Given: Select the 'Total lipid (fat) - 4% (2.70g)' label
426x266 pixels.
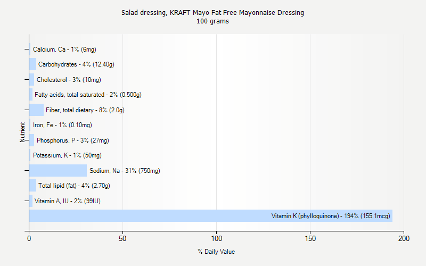Looking at the screenshot, I should coord(74,186).
